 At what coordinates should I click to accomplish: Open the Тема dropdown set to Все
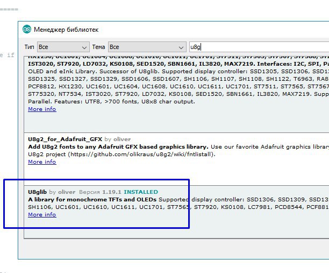147,47
